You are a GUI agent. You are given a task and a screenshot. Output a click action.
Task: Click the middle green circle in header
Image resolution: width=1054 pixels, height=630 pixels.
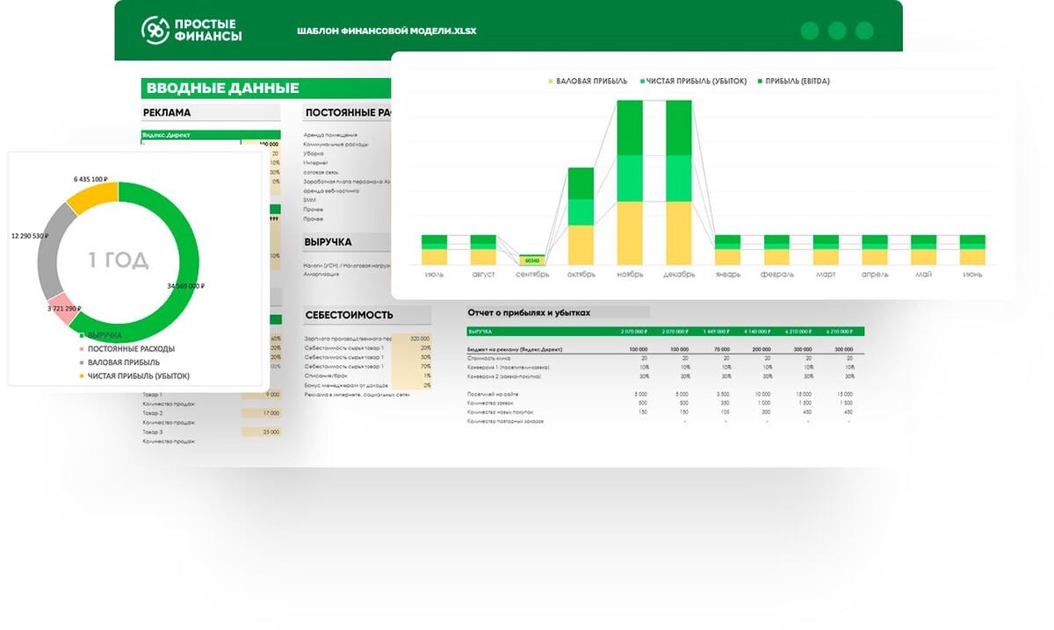[x=837, y=32]
